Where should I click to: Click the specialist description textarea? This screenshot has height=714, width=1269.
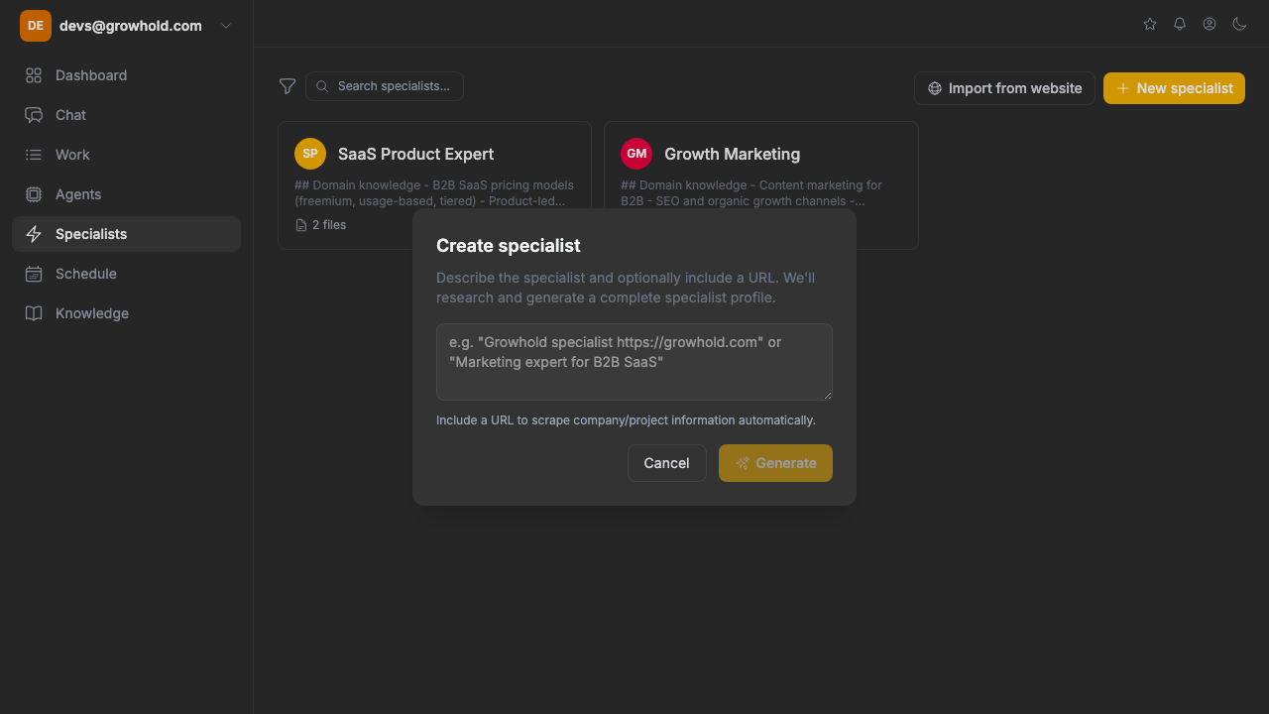634,362
